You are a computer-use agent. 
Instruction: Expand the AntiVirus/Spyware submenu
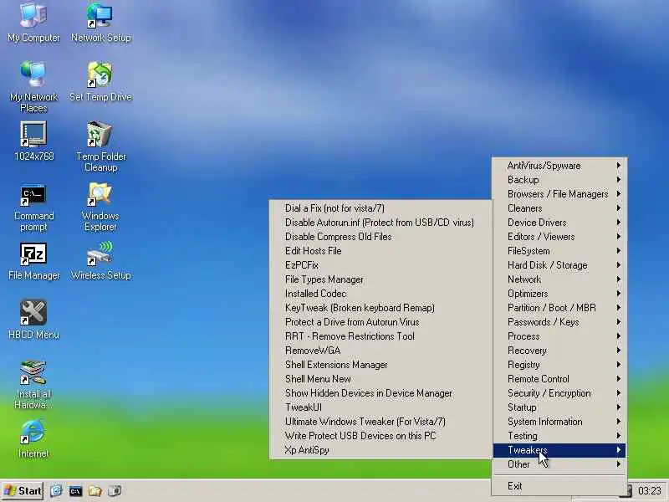point(559,166)
